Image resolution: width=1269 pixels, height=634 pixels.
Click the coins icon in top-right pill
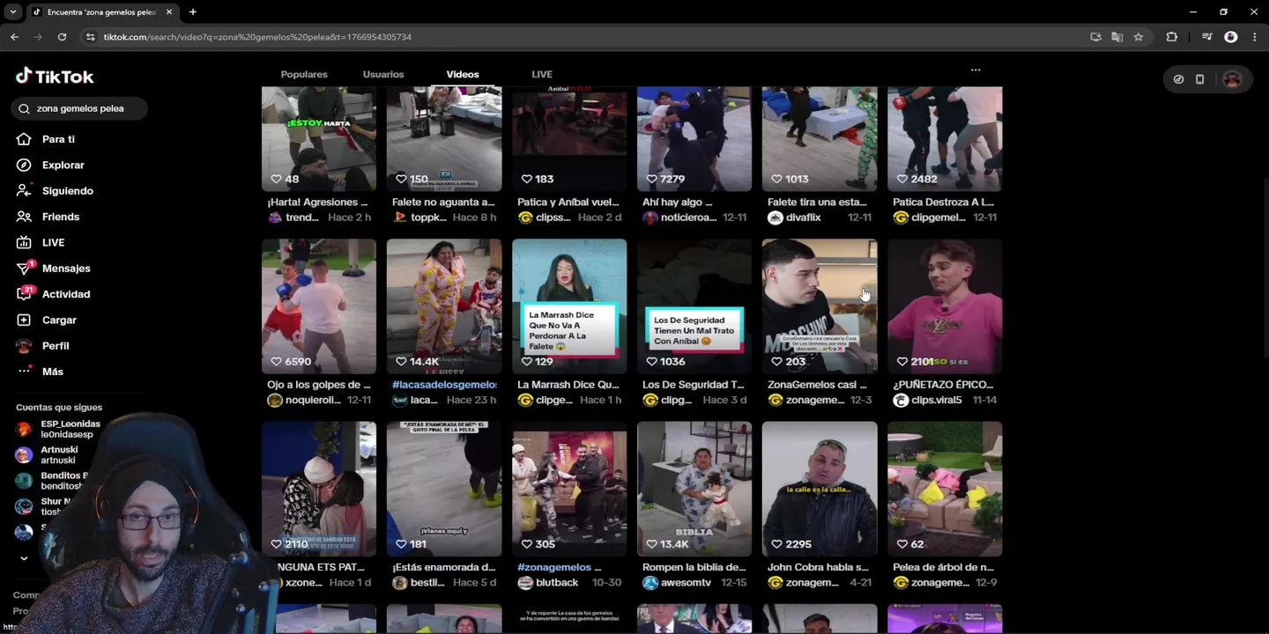click(1178, 79)
